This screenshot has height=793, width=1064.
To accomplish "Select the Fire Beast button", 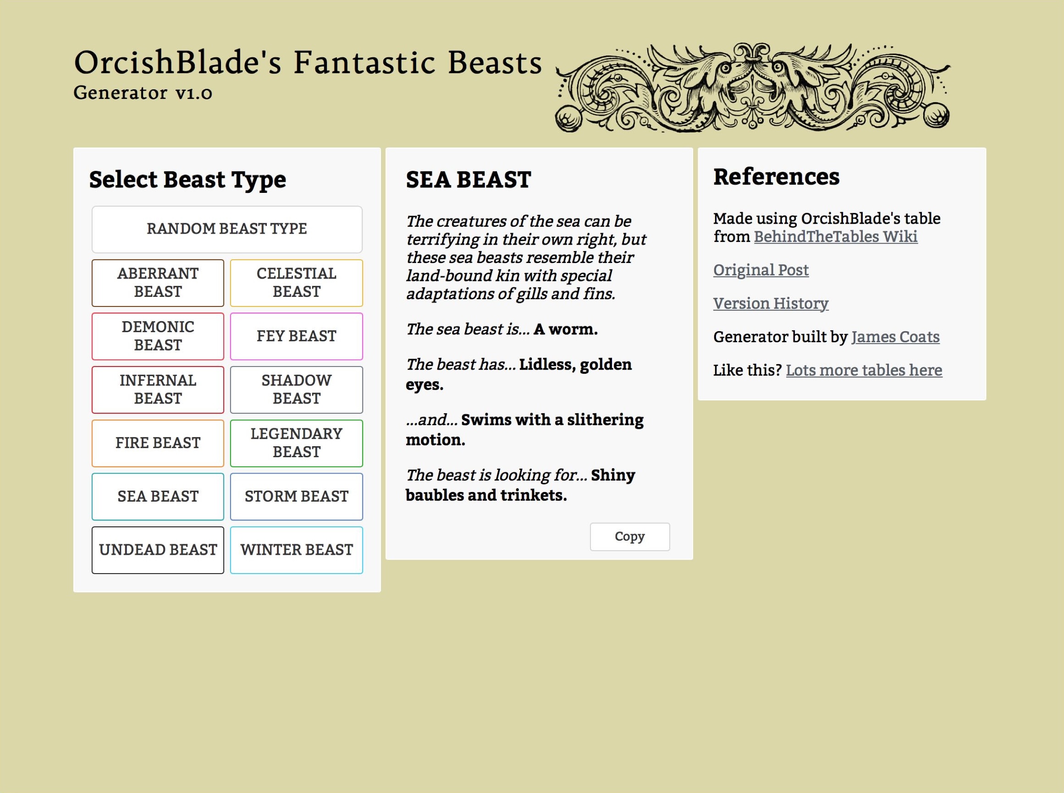I will [x=158, y=443].
